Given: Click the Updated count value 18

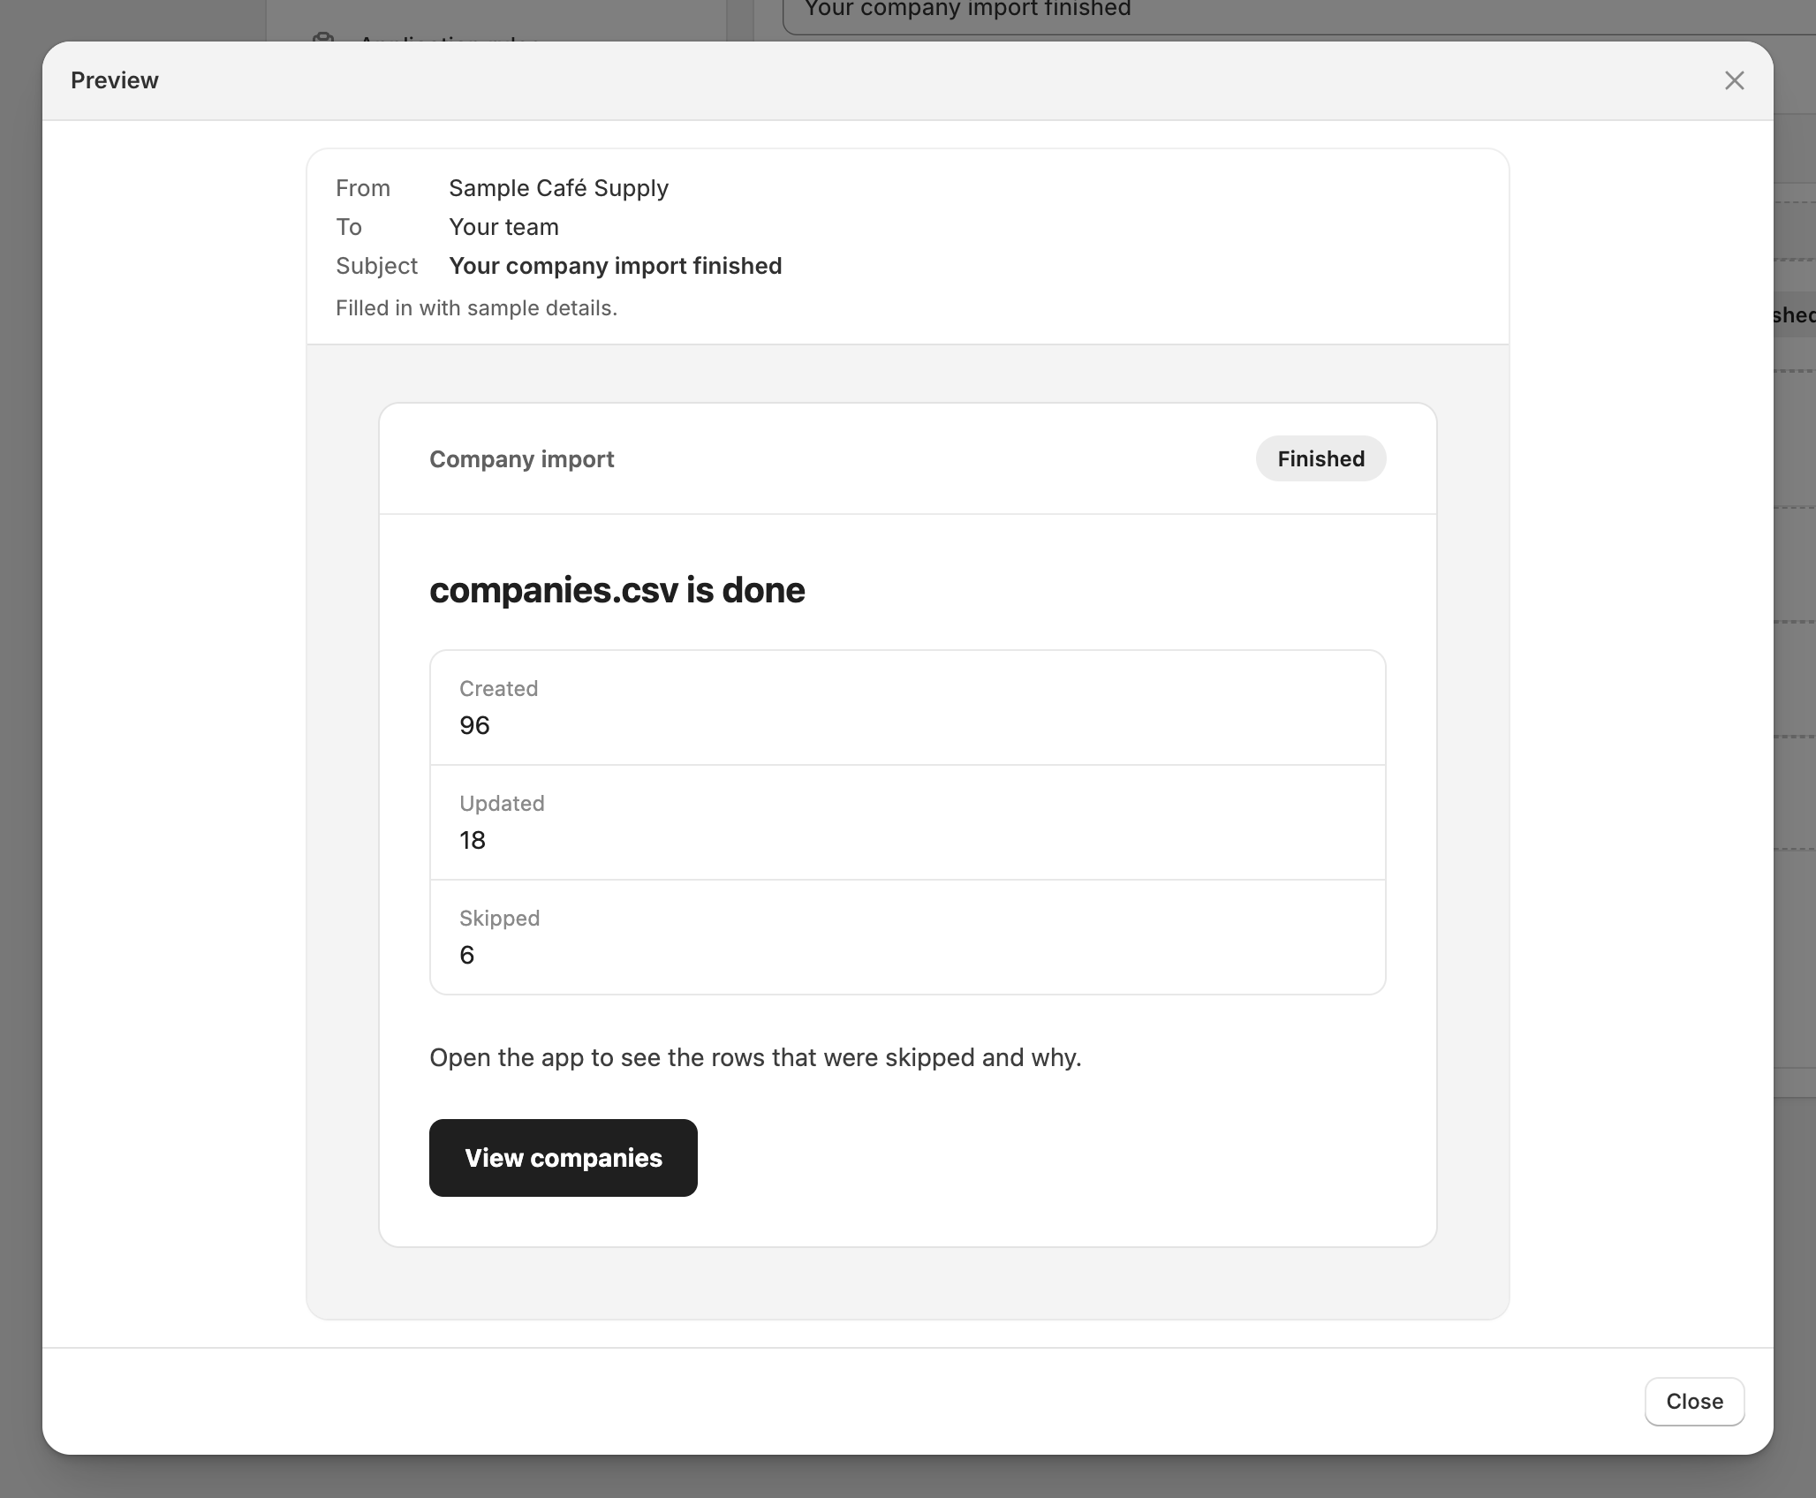Looking at the screenshot, I should 473,840.
